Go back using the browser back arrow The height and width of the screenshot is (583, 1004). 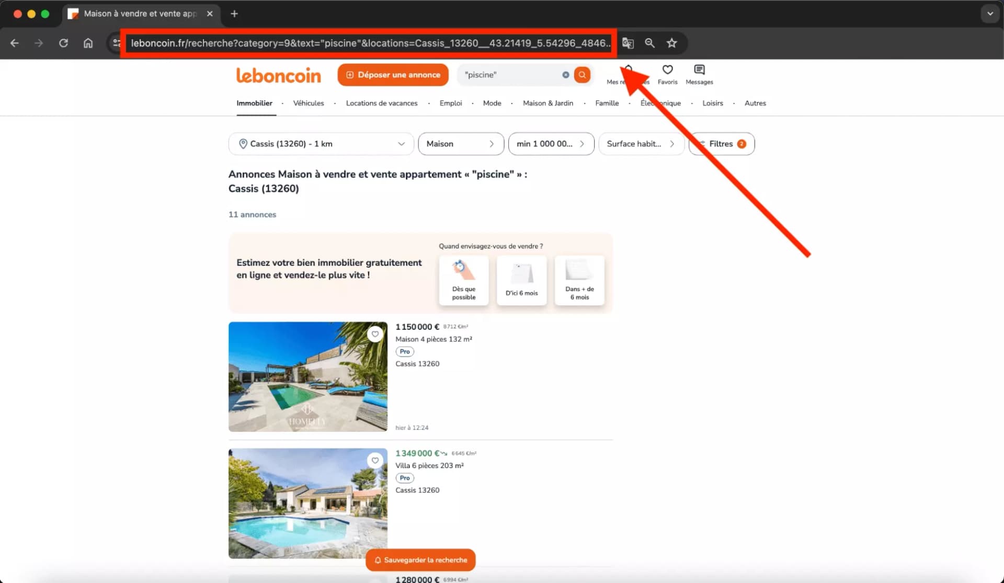[15, 43]
